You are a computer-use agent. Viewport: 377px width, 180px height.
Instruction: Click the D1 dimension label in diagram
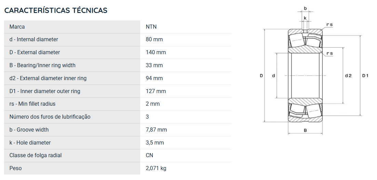pos(365,76)
